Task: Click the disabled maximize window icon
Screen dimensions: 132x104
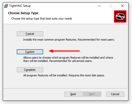Action: (x=111, y=6)
